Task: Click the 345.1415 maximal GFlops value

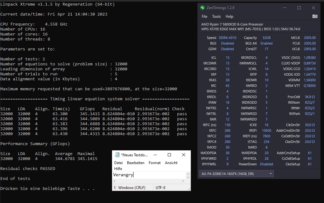Action: [87, 159]
